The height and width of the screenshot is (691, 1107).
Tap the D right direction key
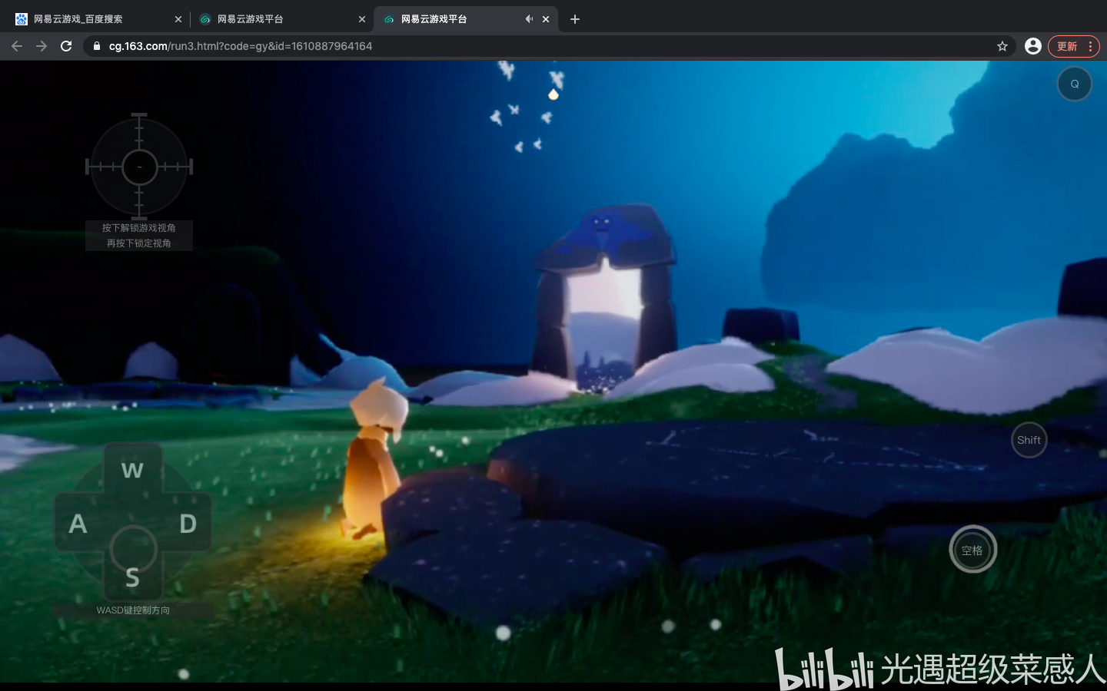point(188,524)
